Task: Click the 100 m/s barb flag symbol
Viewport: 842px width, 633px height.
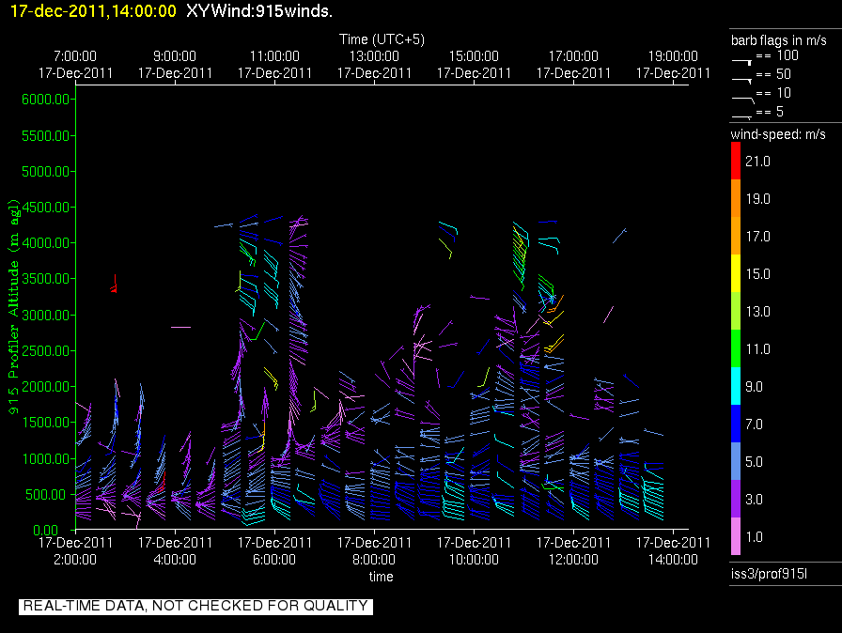Action: point(741,62)
